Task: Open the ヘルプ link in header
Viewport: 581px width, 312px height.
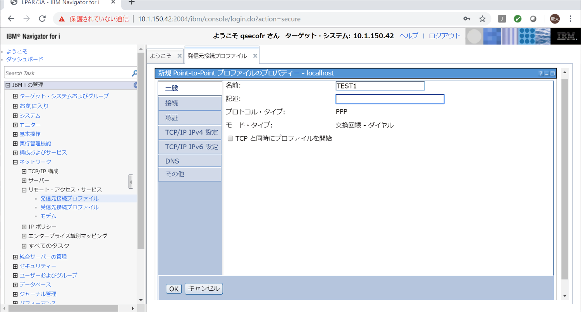Action: (x=409, y=36)
